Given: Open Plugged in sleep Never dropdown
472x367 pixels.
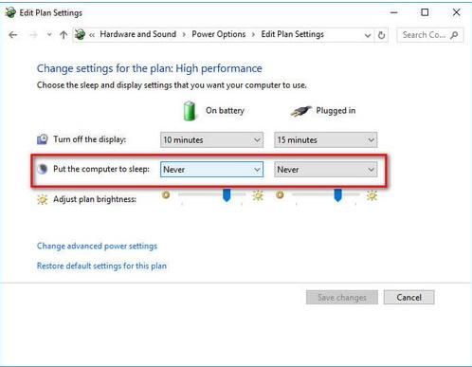Looking at the screenshot, I should [325, 170].
